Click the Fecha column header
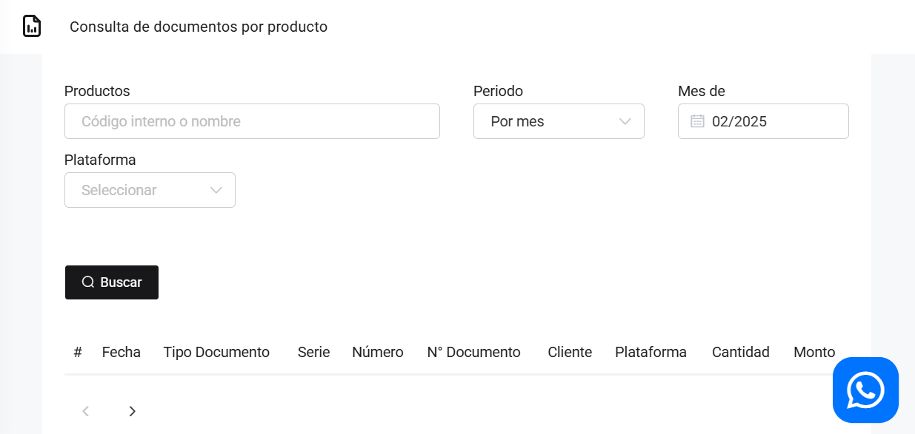 [122, 352]
